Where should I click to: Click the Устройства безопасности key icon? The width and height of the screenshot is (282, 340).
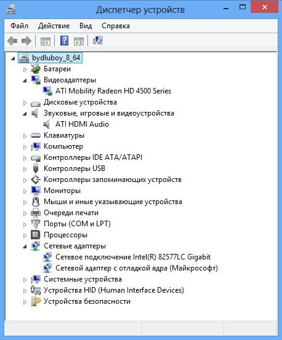[x=36, y=301]
